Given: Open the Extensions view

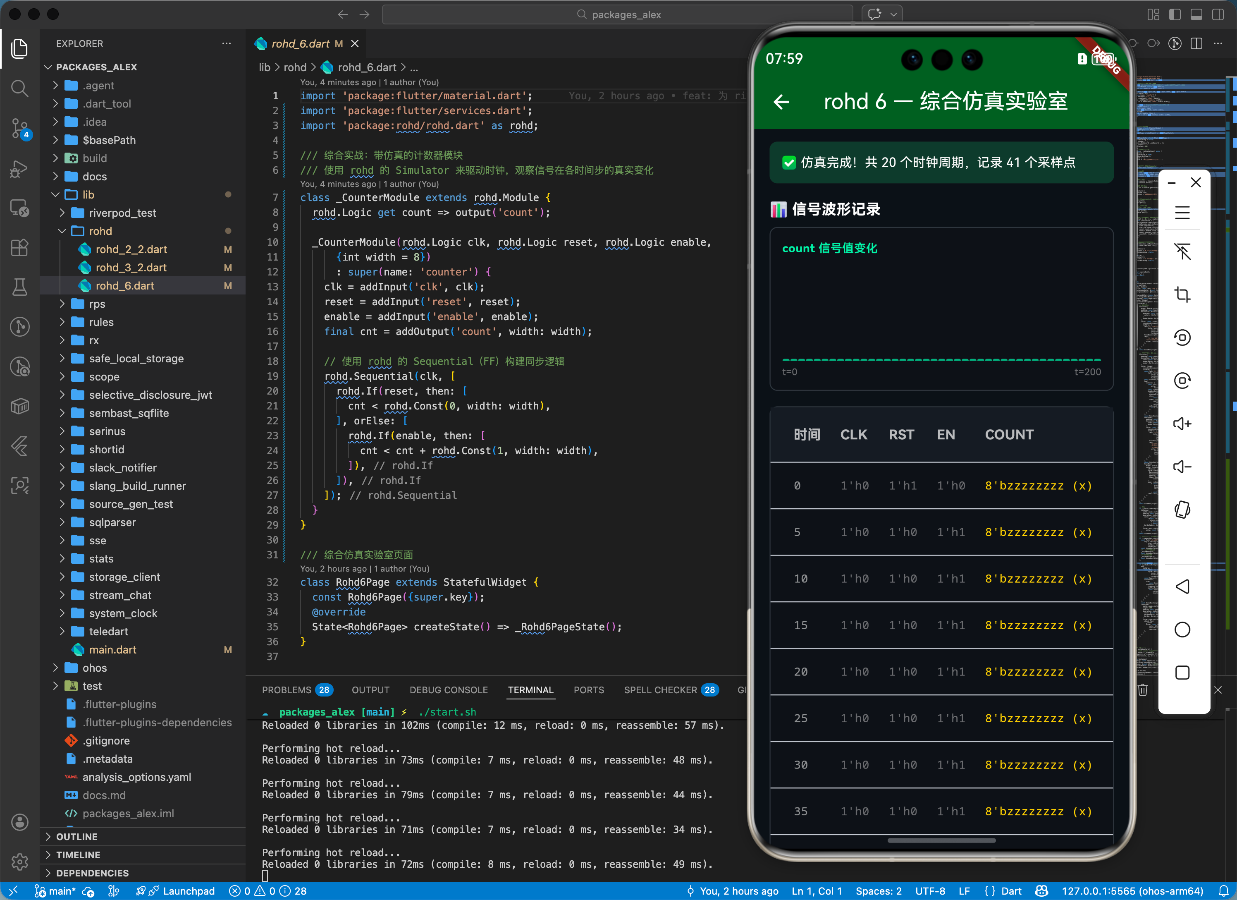Looking at the screenshot, I should [x=19, y=248].
